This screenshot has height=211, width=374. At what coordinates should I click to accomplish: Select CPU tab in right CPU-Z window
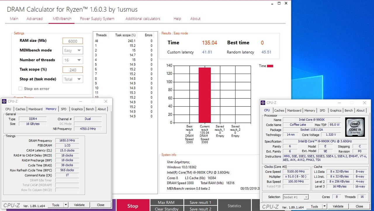[x=267, y=110]
